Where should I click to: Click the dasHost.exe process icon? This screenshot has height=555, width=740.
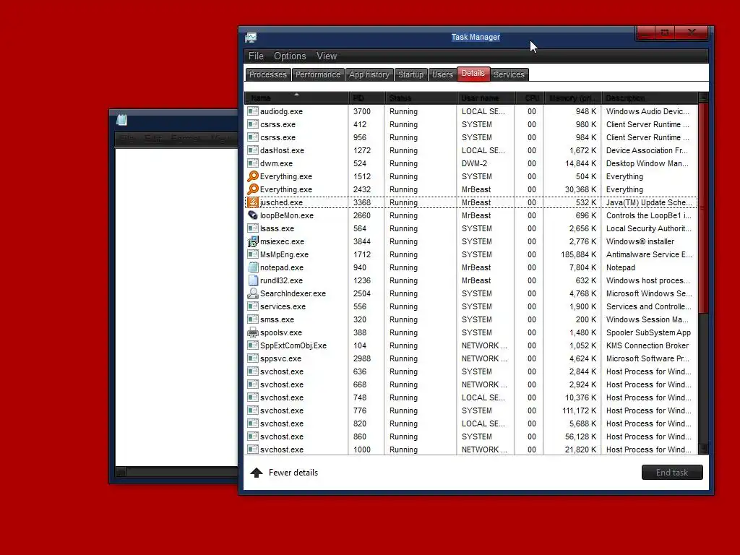253,150
